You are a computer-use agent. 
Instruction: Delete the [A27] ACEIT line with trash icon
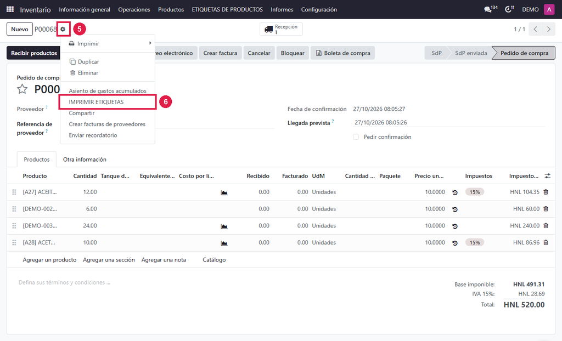(546, 192)
